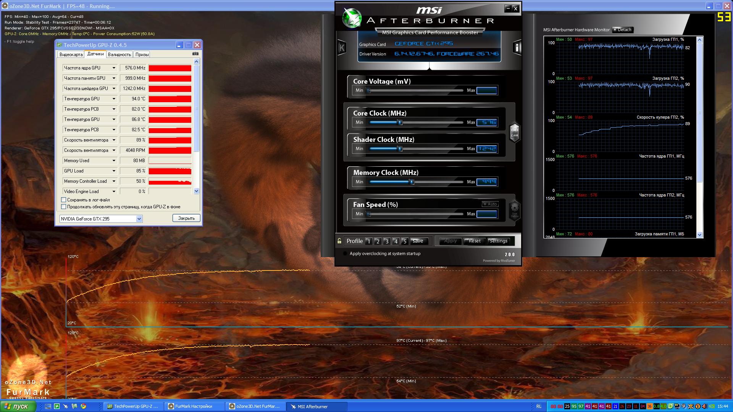Click Show Desktop in Quick Launch
The height and width of the screenshot is (412, 733).
48,406
